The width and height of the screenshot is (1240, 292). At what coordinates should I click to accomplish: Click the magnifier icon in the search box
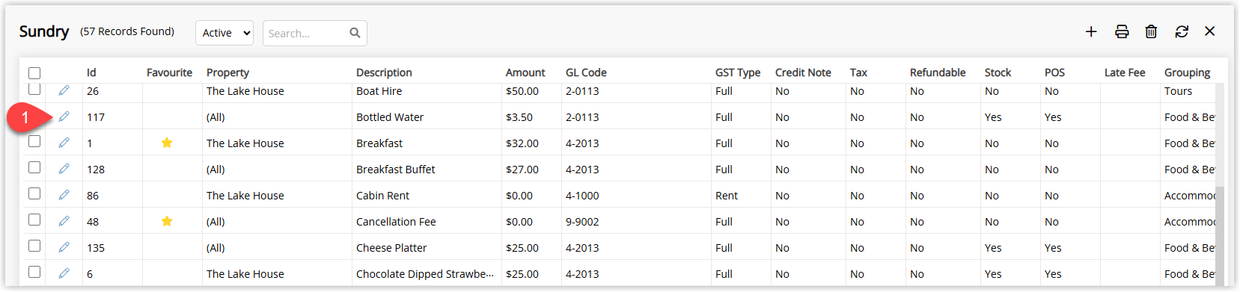(355, 33)
